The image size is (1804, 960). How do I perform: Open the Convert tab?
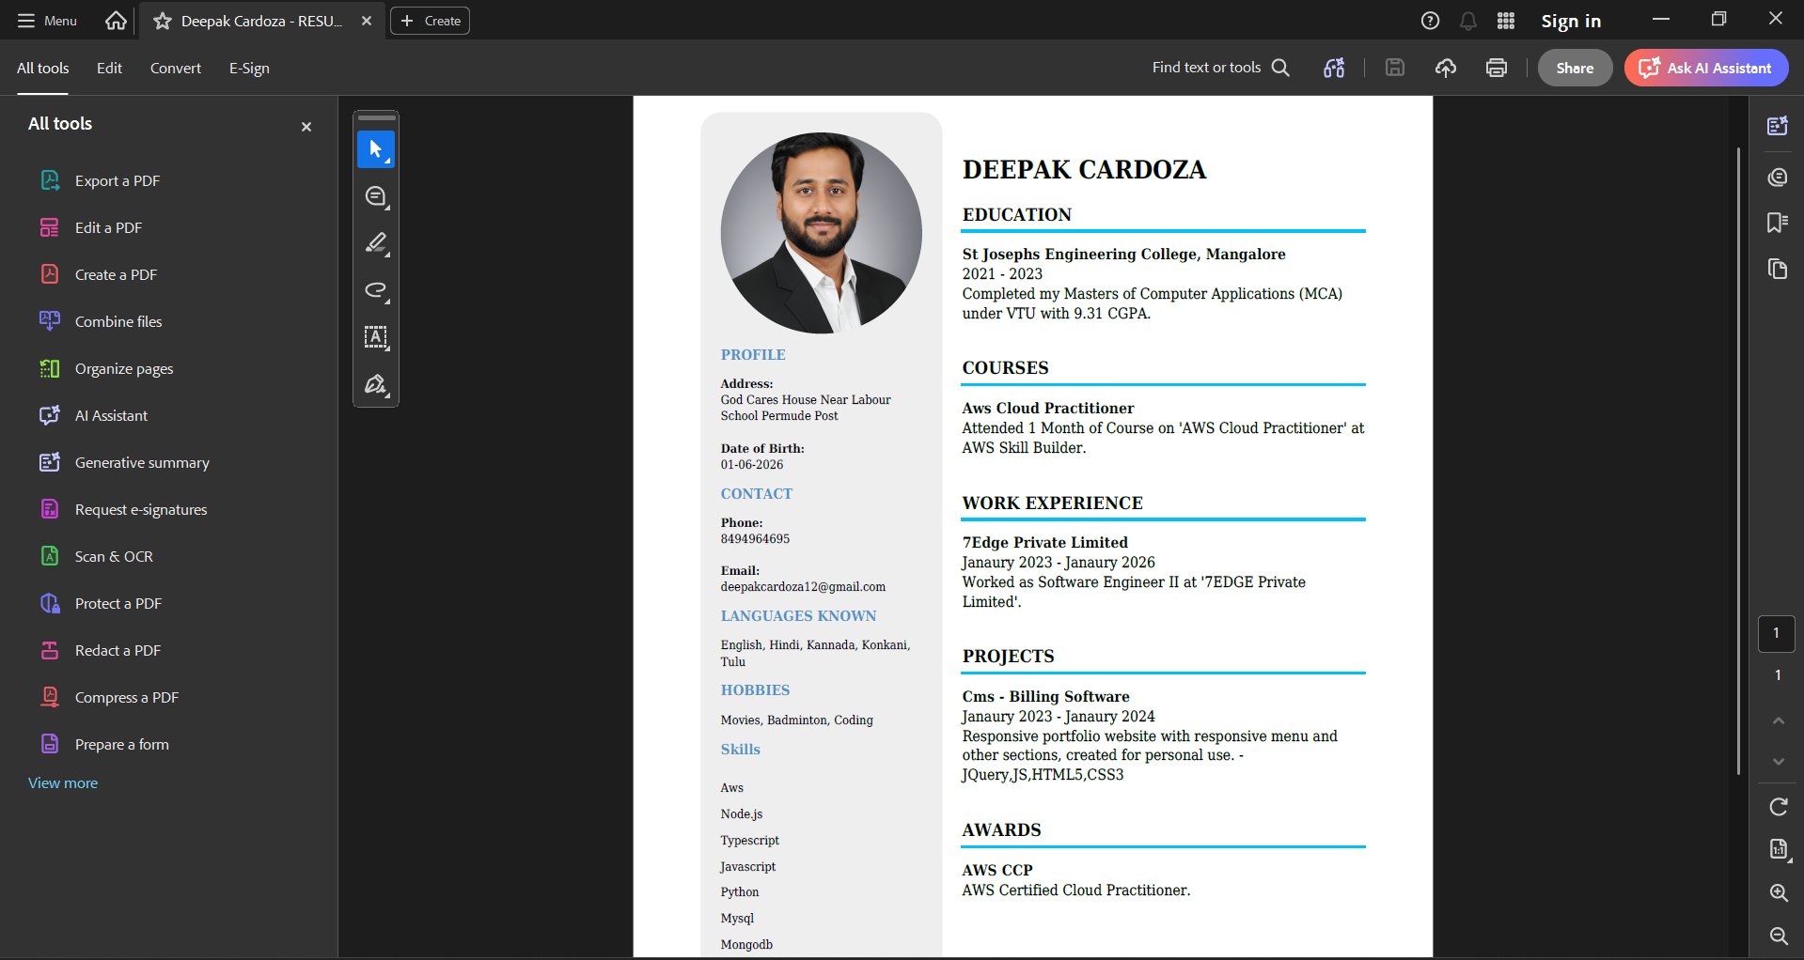click(x=176, y=68)
